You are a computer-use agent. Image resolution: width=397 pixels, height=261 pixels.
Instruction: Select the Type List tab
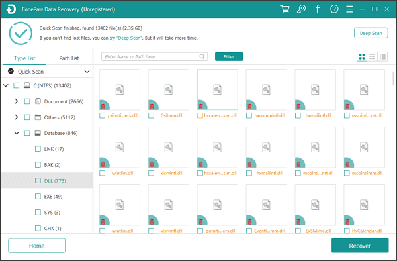click(x=24, y=58)
